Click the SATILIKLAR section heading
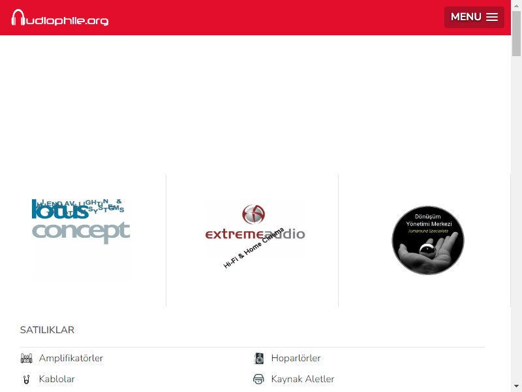This screenshot has height=392, width=522. [x=47, y=330]
